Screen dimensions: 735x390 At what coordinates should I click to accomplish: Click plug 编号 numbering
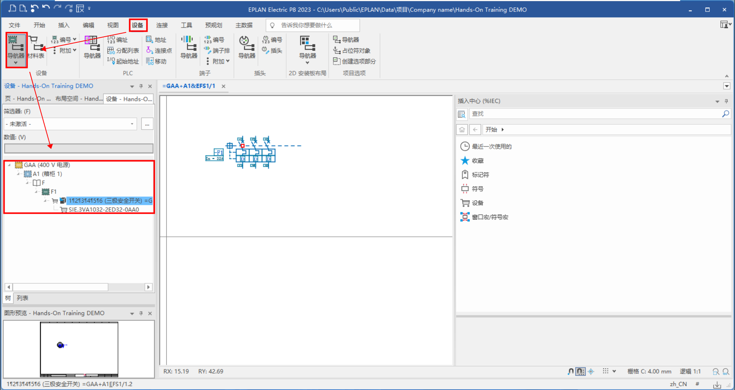click(x=272, y=40)
